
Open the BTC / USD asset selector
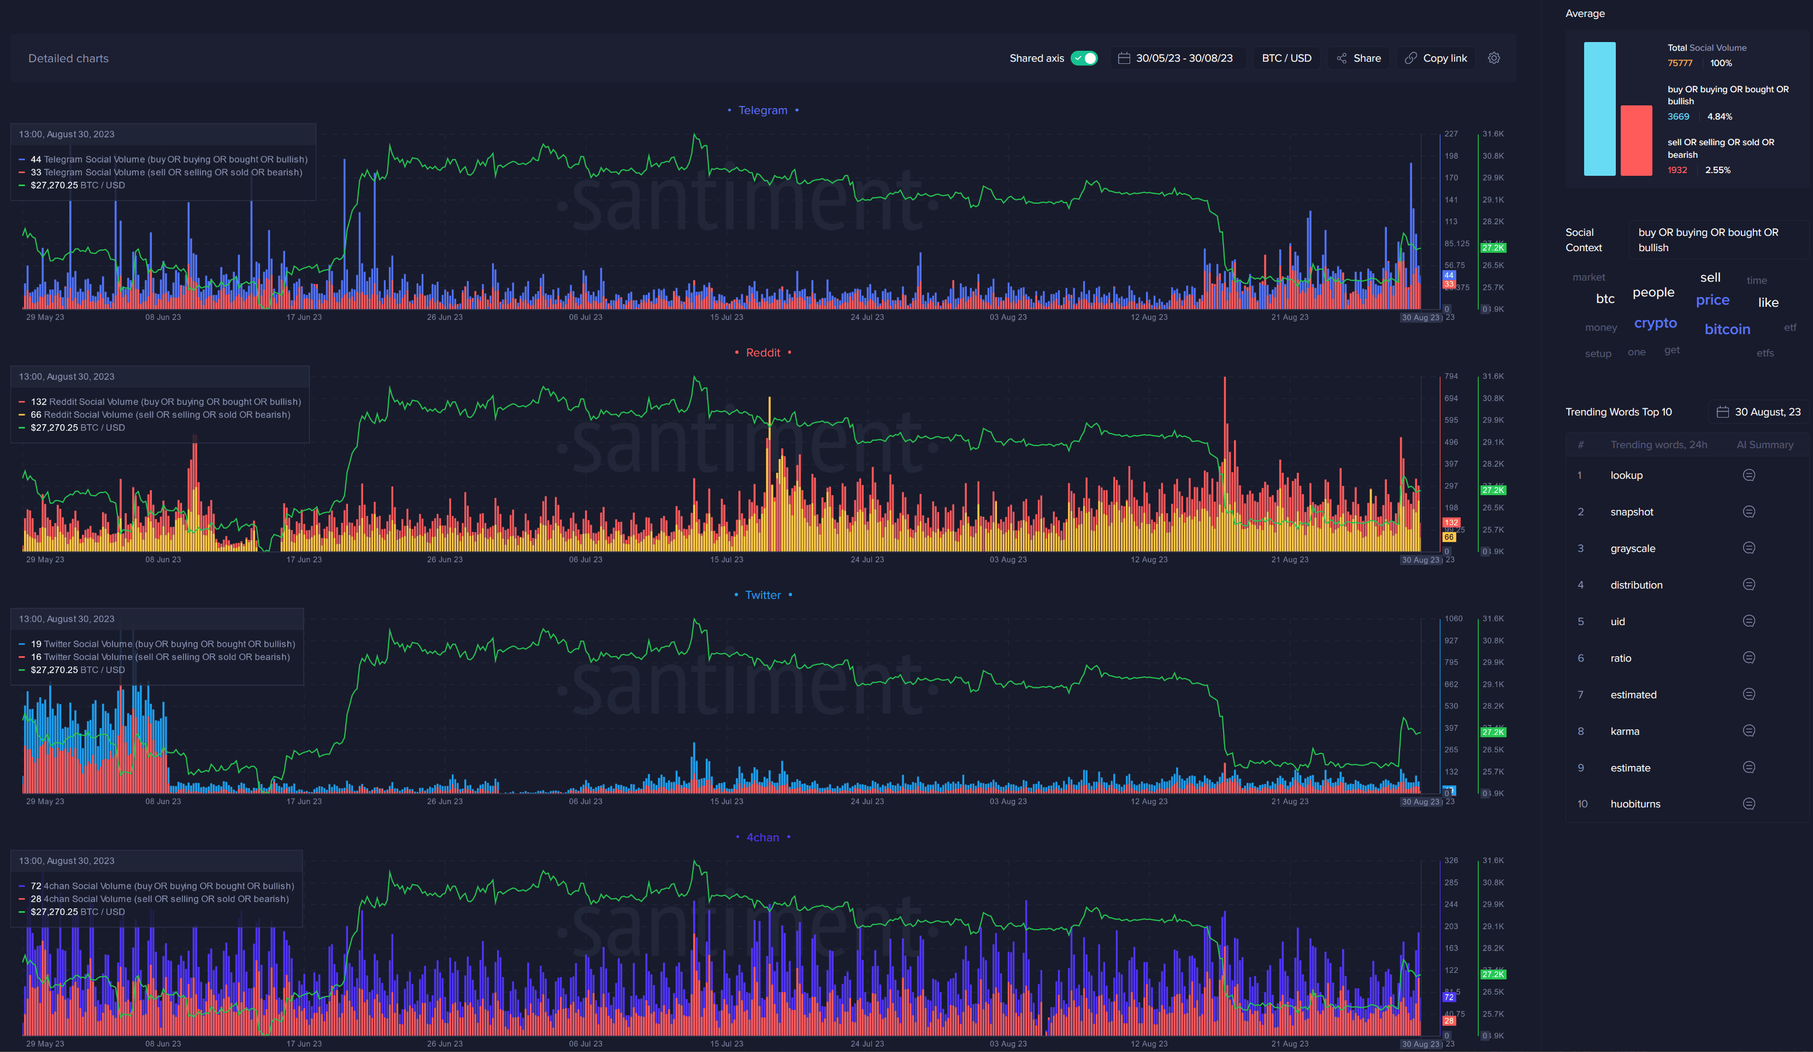coord(1286,58)
